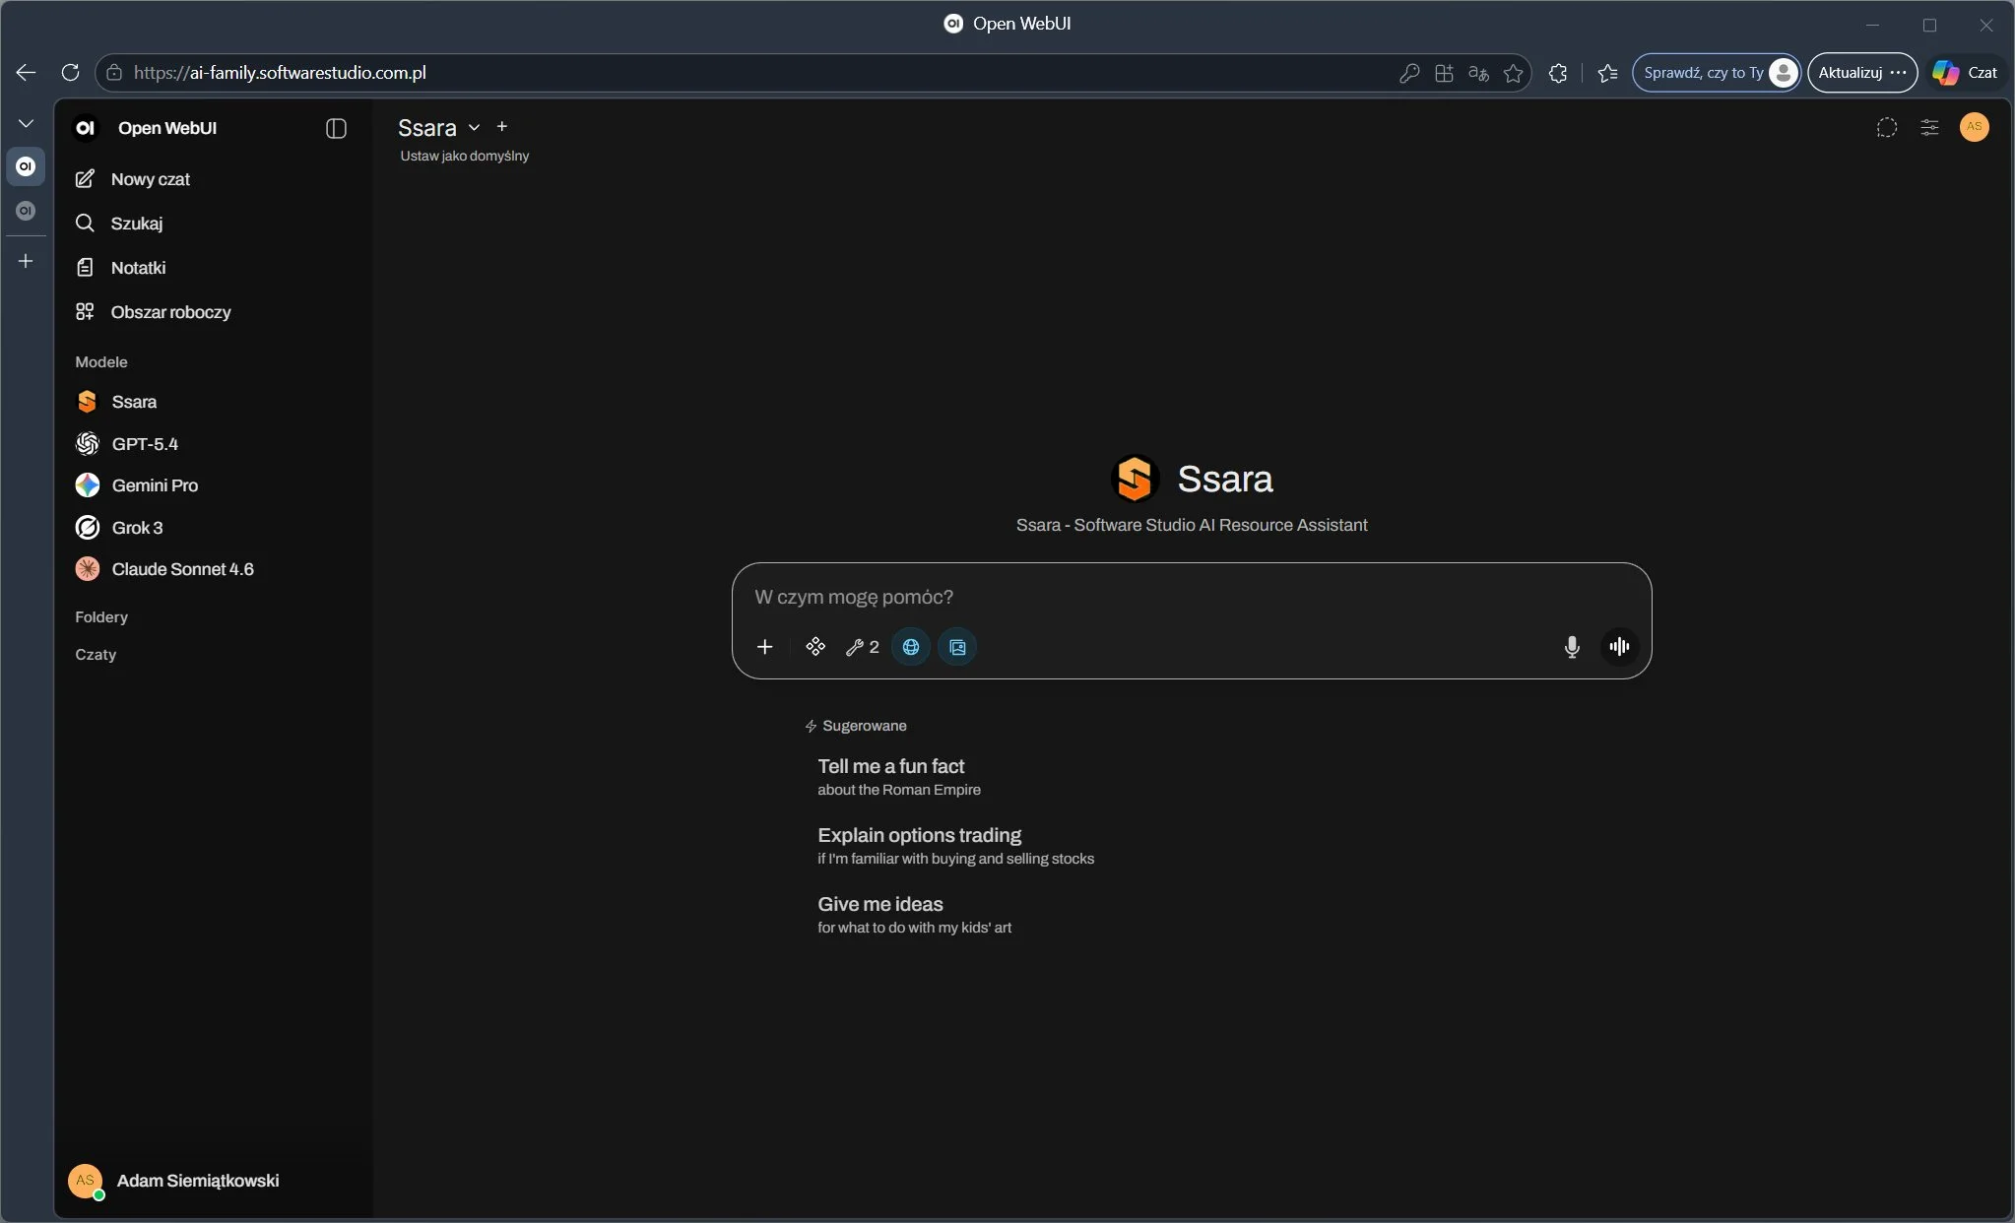
Task: Toggle image generation button
Action: tap(957, 647)
